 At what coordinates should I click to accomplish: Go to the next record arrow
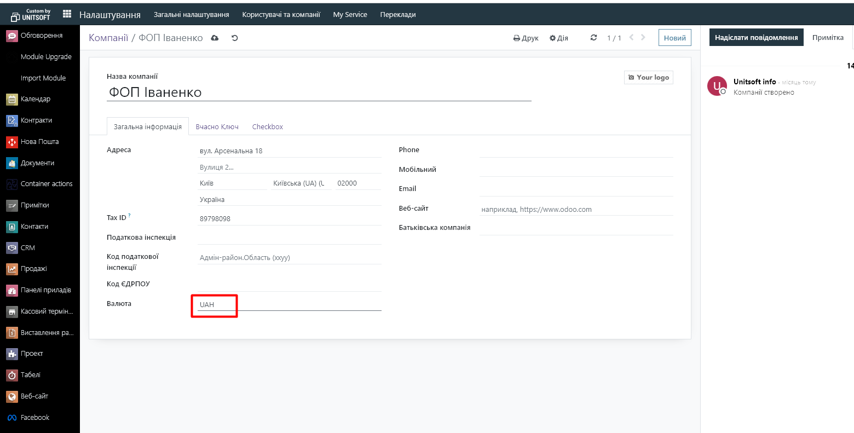[643, 38]
